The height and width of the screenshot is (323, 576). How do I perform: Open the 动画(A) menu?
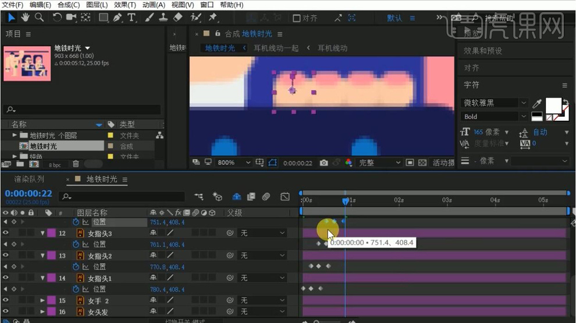[155, 5]
